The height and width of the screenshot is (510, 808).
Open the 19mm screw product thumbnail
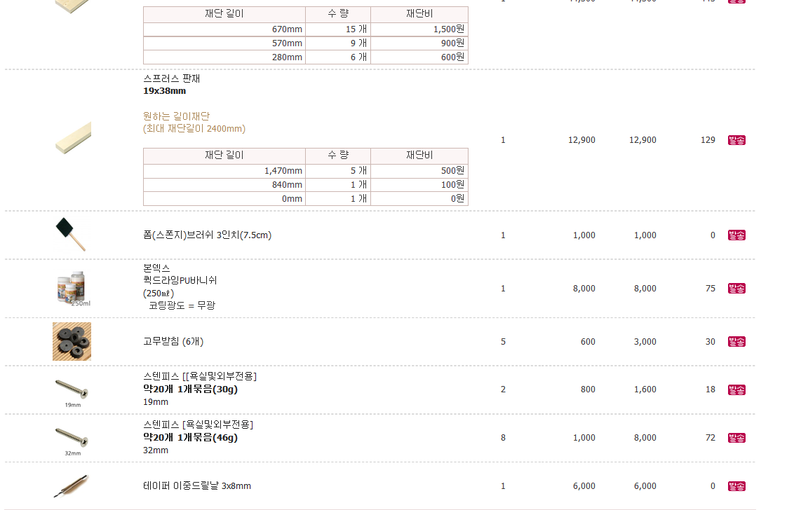(72, 392)
